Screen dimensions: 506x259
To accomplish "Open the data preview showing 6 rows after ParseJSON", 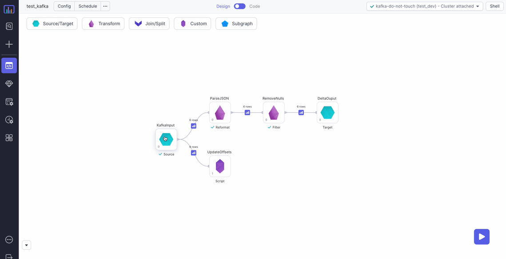I will (x=247, y=112).
